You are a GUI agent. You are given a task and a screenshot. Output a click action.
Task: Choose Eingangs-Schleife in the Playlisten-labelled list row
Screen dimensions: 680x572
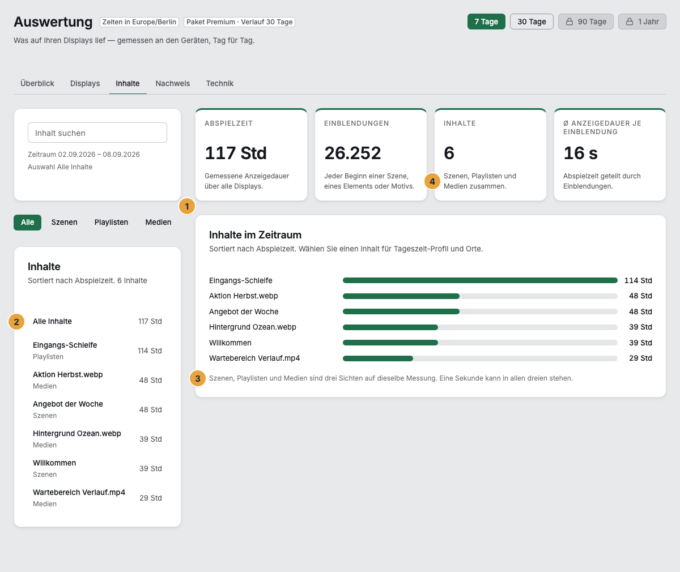(97, 351)
